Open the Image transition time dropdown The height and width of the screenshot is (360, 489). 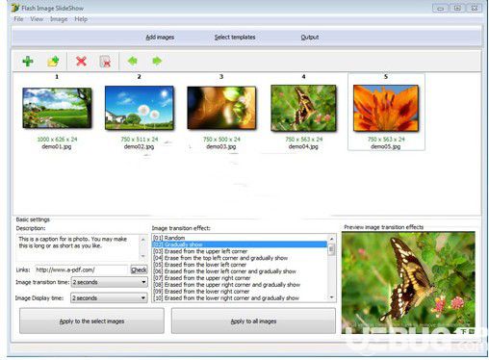(x=109, y=282)
